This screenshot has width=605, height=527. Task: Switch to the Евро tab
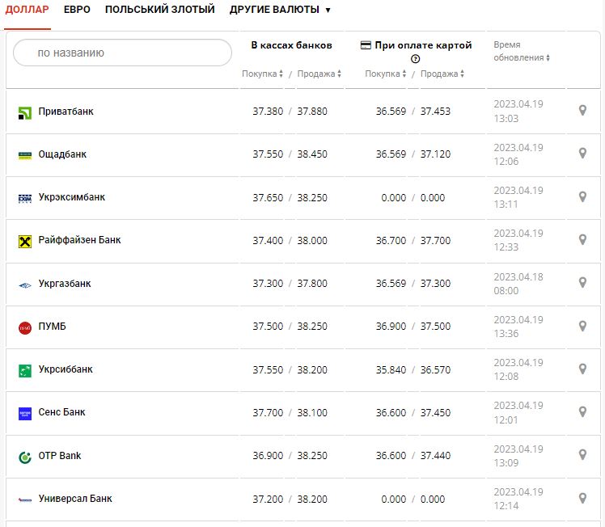[77, 10]
